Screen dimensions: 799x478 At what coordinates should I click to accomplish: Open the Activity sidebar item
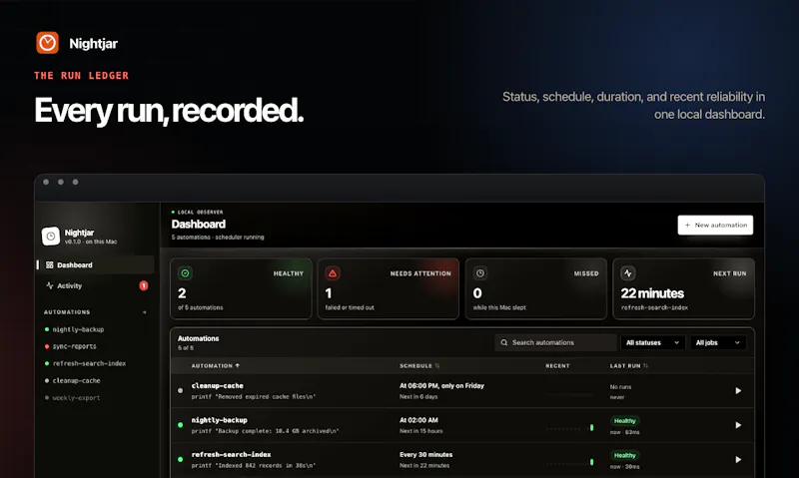tap(95, 285)
